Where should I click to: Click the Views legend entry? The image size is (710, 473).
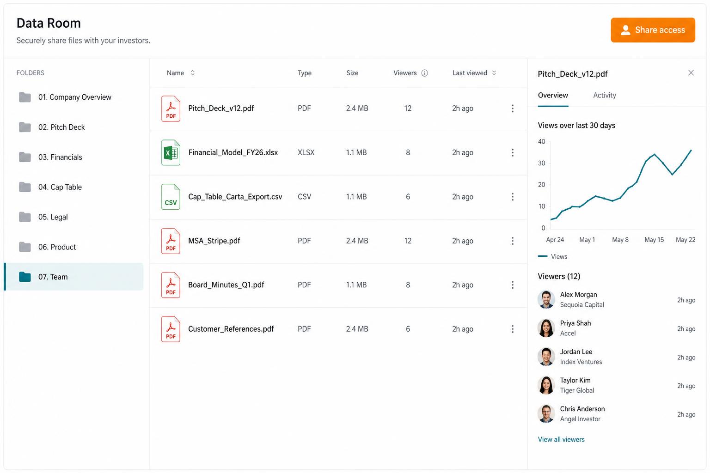[553, 256]
